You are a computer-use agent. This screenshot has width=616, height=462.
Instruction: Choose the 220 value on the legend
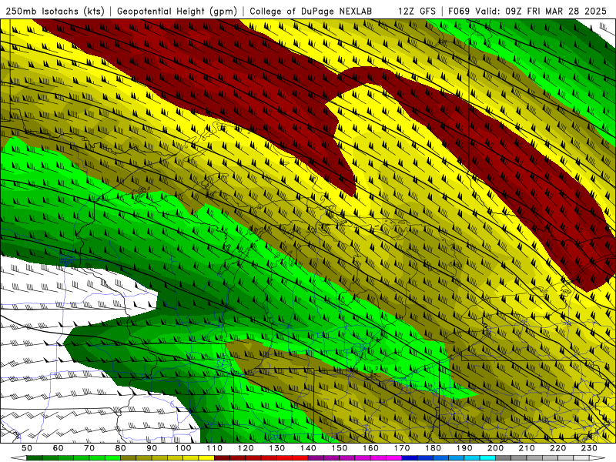coord(557,448)
